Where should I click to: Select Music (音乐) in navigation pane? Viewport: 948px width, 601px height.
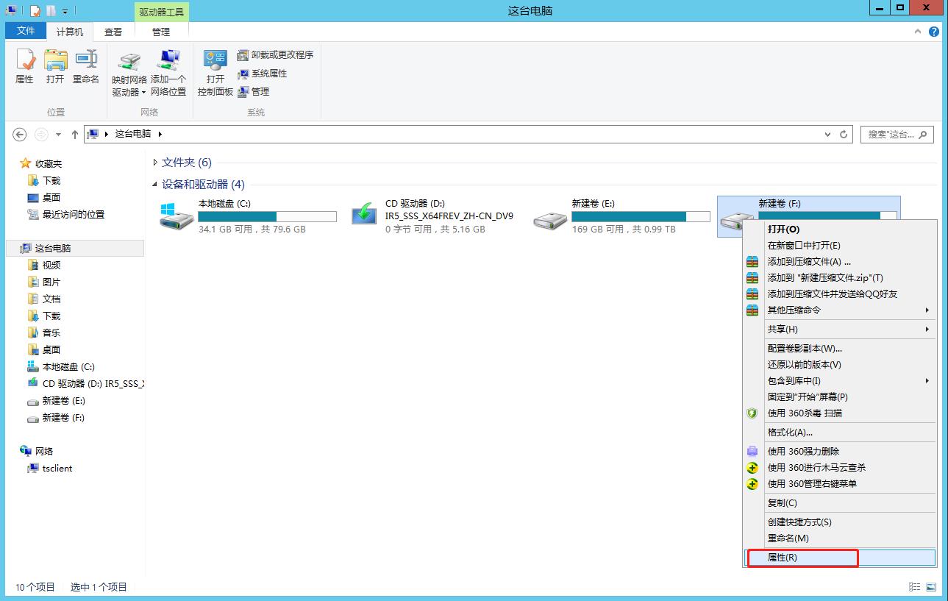pyautogui.click(x=51, y=333)
